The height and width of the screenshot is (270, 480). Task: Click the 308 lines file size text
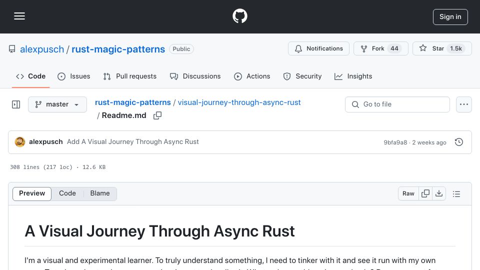pos(57,167)
